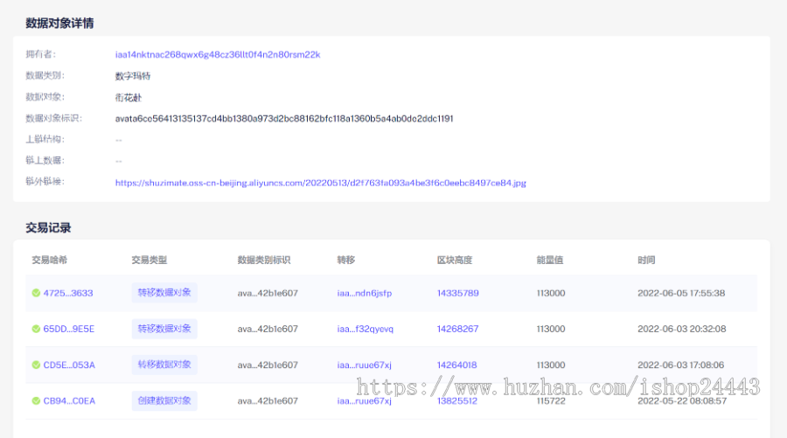Click the green success icon beside CD5E...053A

36,365
